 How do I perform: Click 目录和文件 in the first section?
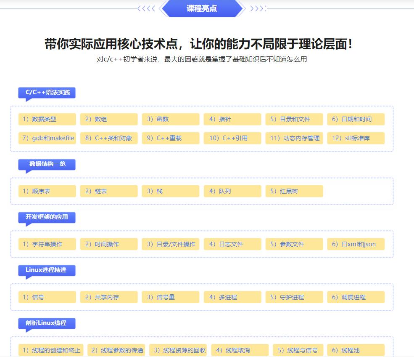(293, 119)
